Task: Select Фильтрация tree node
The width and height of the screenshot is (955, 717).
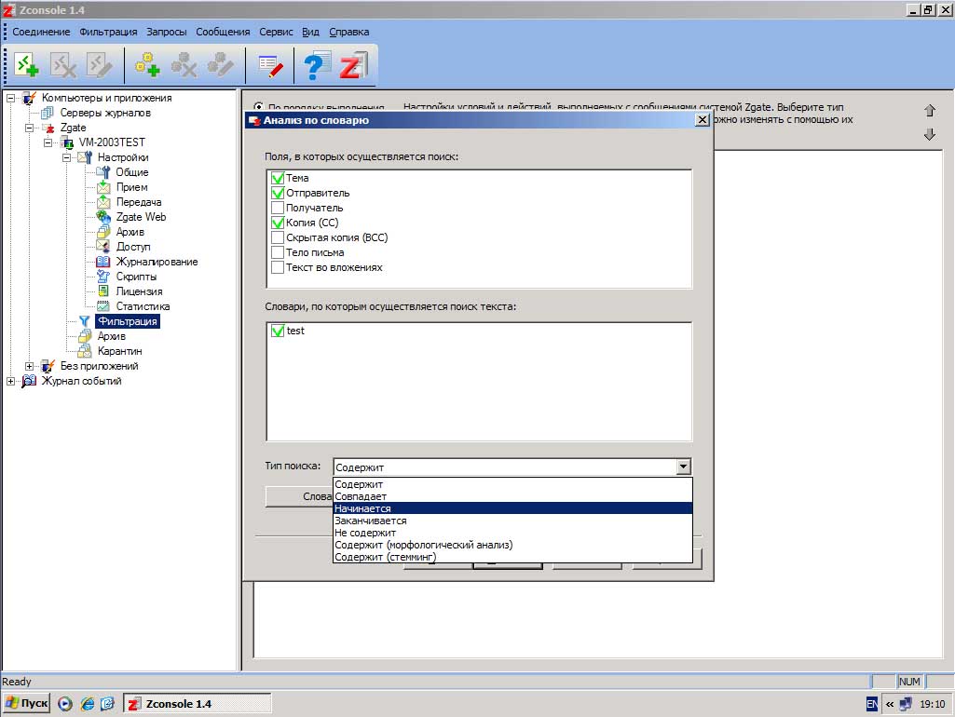Action: (x=128, y=321)
